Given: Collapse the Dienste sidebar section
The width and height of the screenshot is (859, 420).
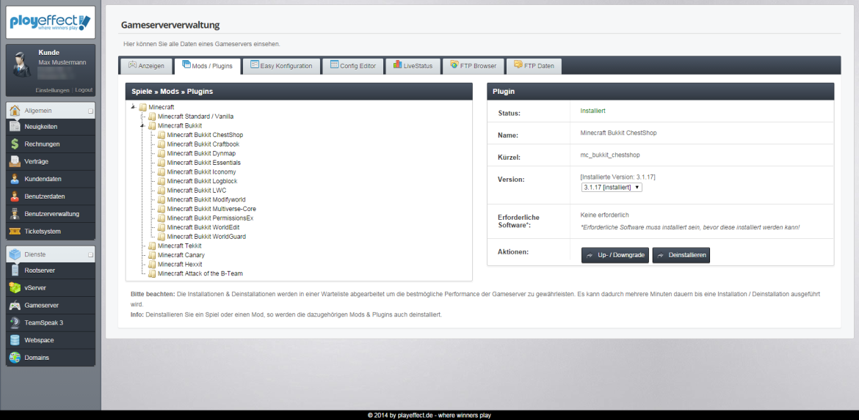Looking at the screenshot, I should (90, 255).
